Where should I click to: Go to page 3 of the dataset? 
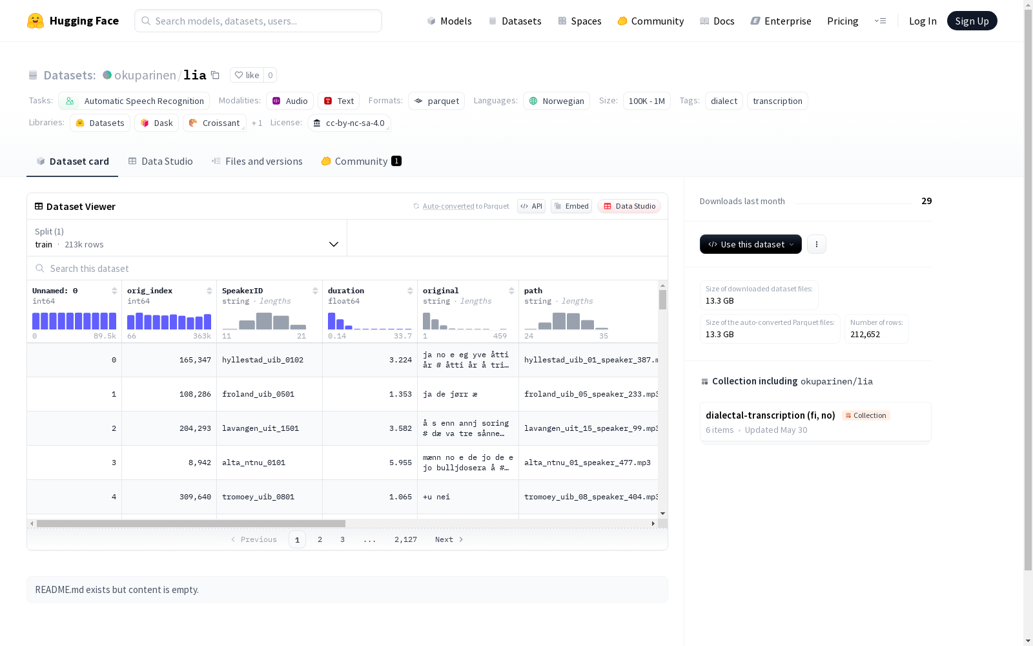342,539
